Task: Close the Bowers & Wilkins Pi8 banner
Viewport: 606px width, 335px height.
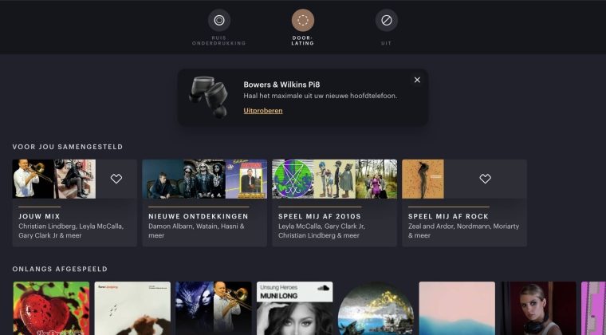Action: (417, 80)
